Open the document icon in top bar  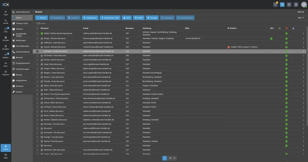(296, 4)
